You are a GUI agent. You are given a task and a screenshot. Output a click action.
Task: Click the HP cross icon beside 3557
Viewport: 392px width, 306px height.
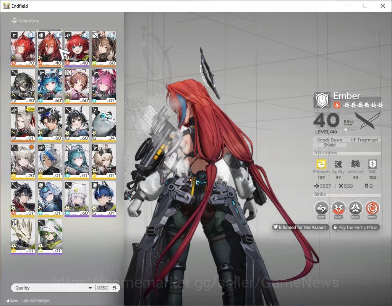pyautogui.click(x=316, y=186)
